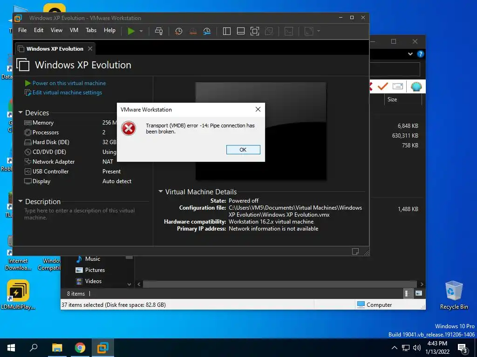Click the Console View toolbar icon

[289, 31]
